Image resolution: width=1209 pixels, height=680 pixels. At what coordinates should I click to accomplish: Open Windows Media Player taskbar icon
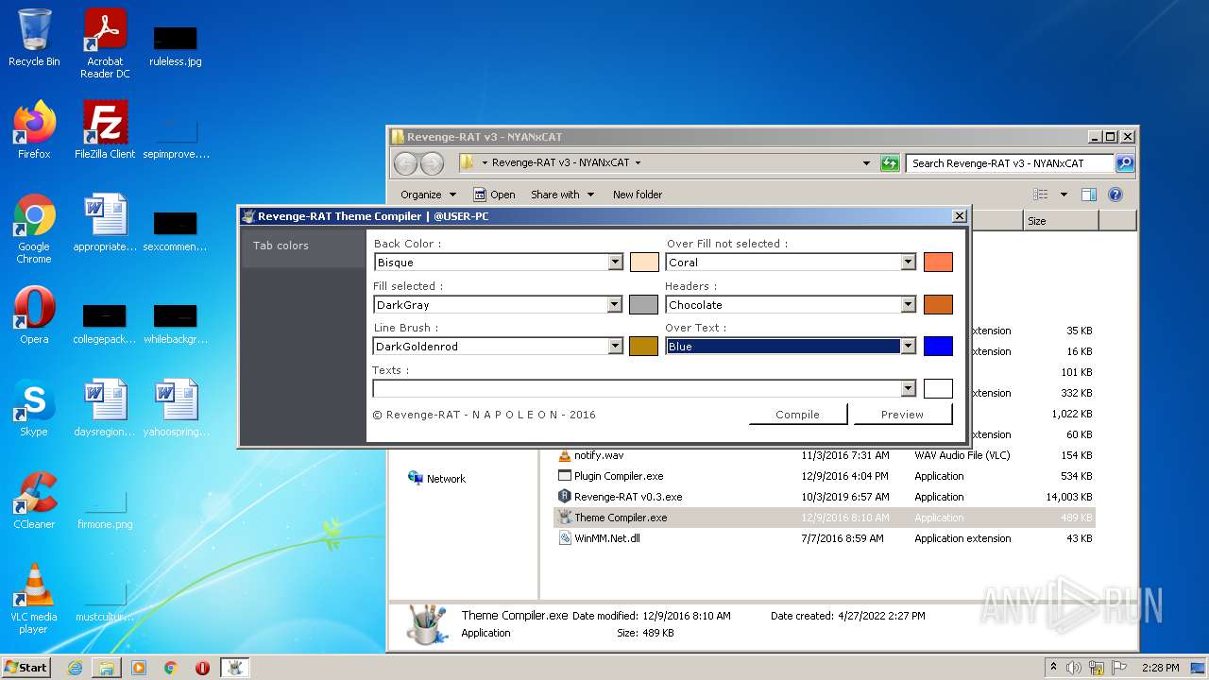coord(139,668)
